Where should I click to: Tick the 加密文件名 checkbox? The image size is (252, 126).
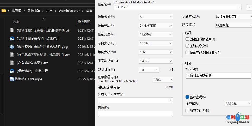[187, 111]
